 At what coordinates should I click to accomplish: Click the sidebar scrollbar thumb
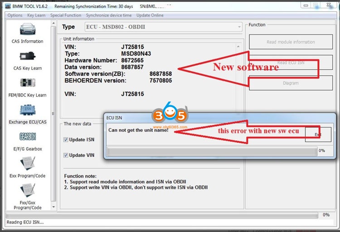pyautogui.click(x=53, y=114)
